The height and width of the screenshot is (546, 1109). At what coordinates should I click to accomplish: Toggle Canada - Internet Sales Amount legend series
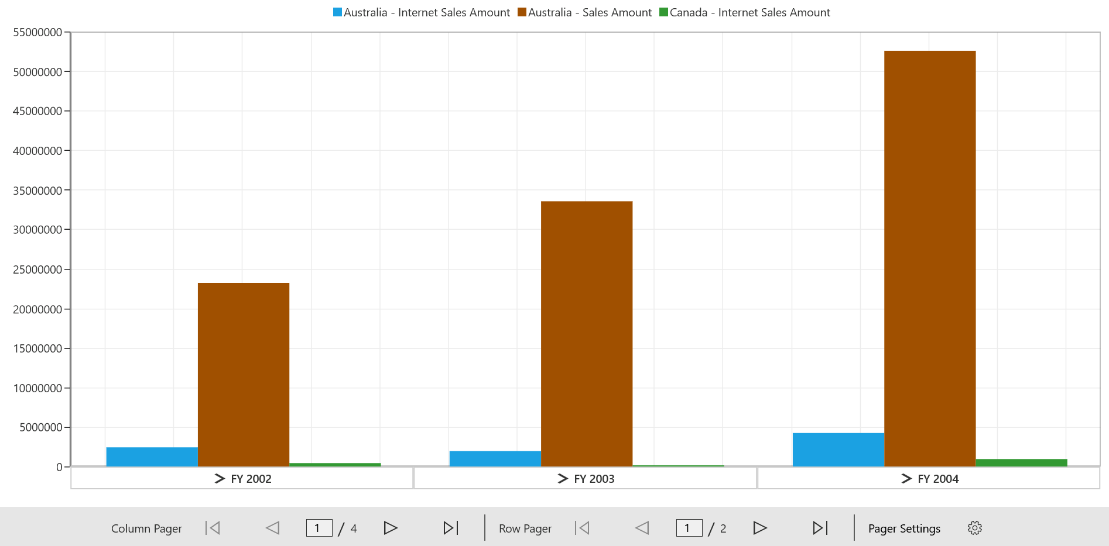(x=745, y=12)
